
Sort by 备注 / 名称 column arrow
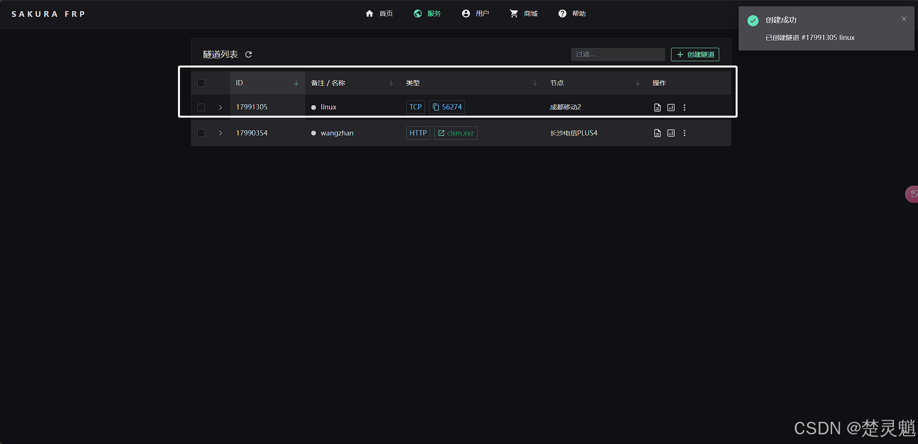pos(391,83)
